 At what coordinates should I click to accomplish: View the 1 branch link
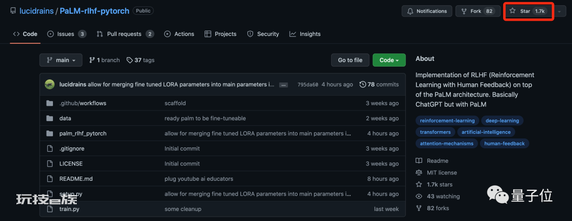click(104, 60)
